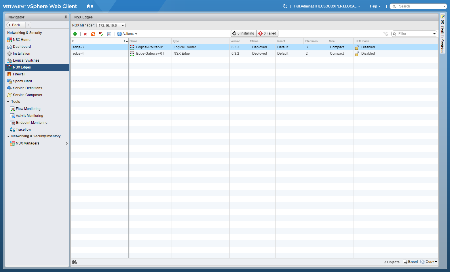
Task: Click the green plus add edge icon
Action: coord(75,34)
